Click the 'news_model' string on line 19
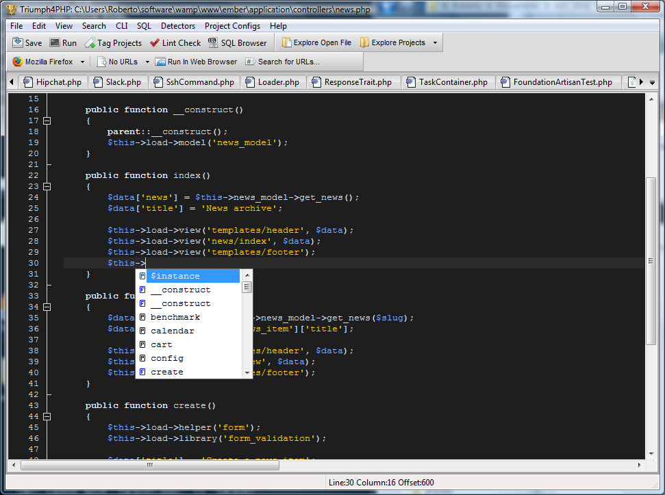665x495 pixels. click(244, 143)
